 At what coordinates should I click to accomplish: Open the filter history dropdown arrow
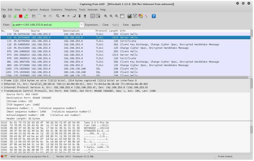(x=82, y=25)
